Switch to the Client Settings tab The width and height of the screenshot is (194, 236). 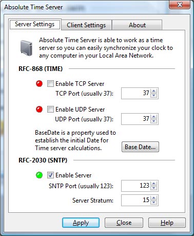pos(86,25)
